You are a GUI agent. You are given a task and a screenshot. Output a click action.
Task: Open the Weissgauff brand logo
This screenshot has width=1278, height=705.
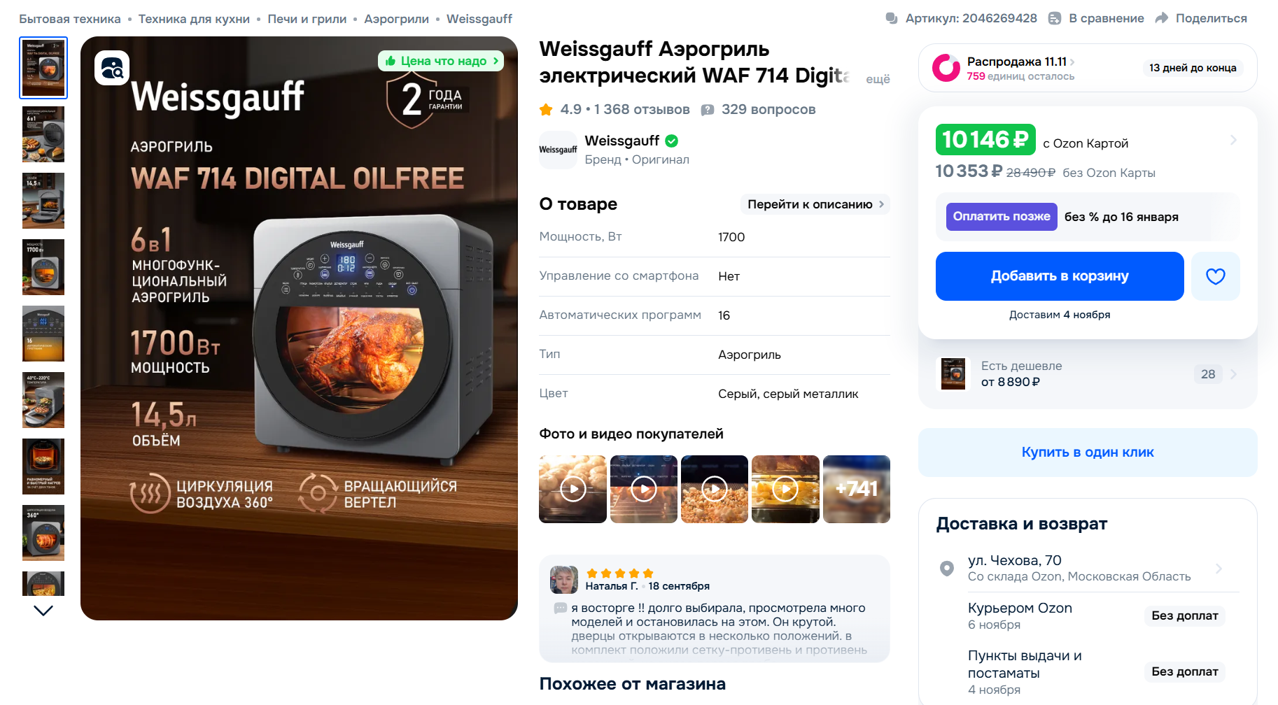(558, 150)
